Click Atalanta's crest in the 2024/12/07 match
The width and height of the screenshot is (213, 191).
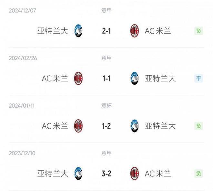(78, 31)
